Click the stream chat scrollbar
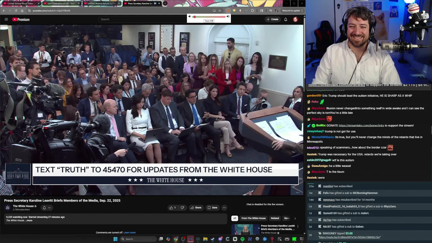Screen dimensions: 432x243 431,130
